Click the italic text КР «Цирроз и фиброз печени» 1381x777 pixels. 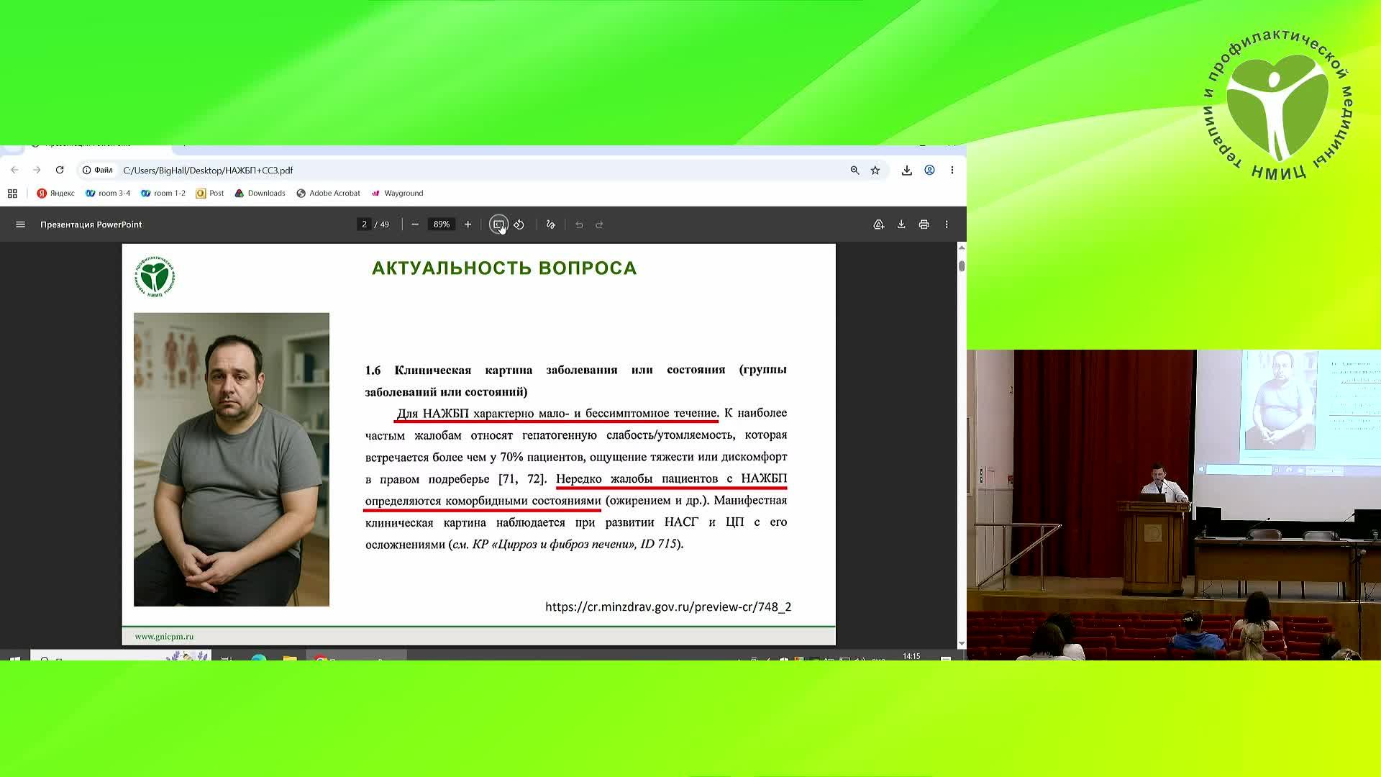[x=554, y=545]
